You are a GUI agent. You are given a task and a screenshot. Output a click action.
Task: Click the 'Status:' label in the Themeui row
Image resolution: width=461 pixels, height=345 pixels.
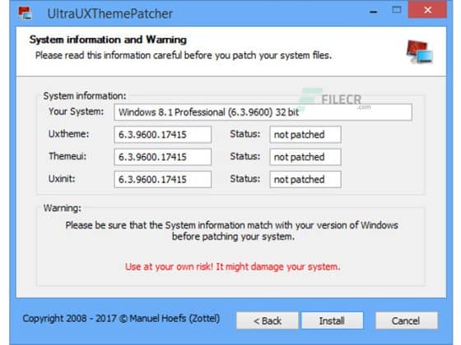[x=245, y=156]
